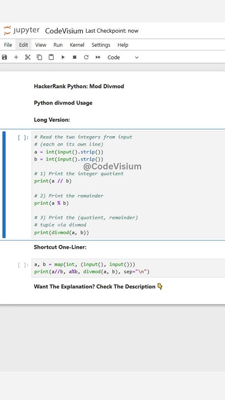Screen dimensions: 225x400
Task: Copy the selected cell
Action: [x=39, y=57]
